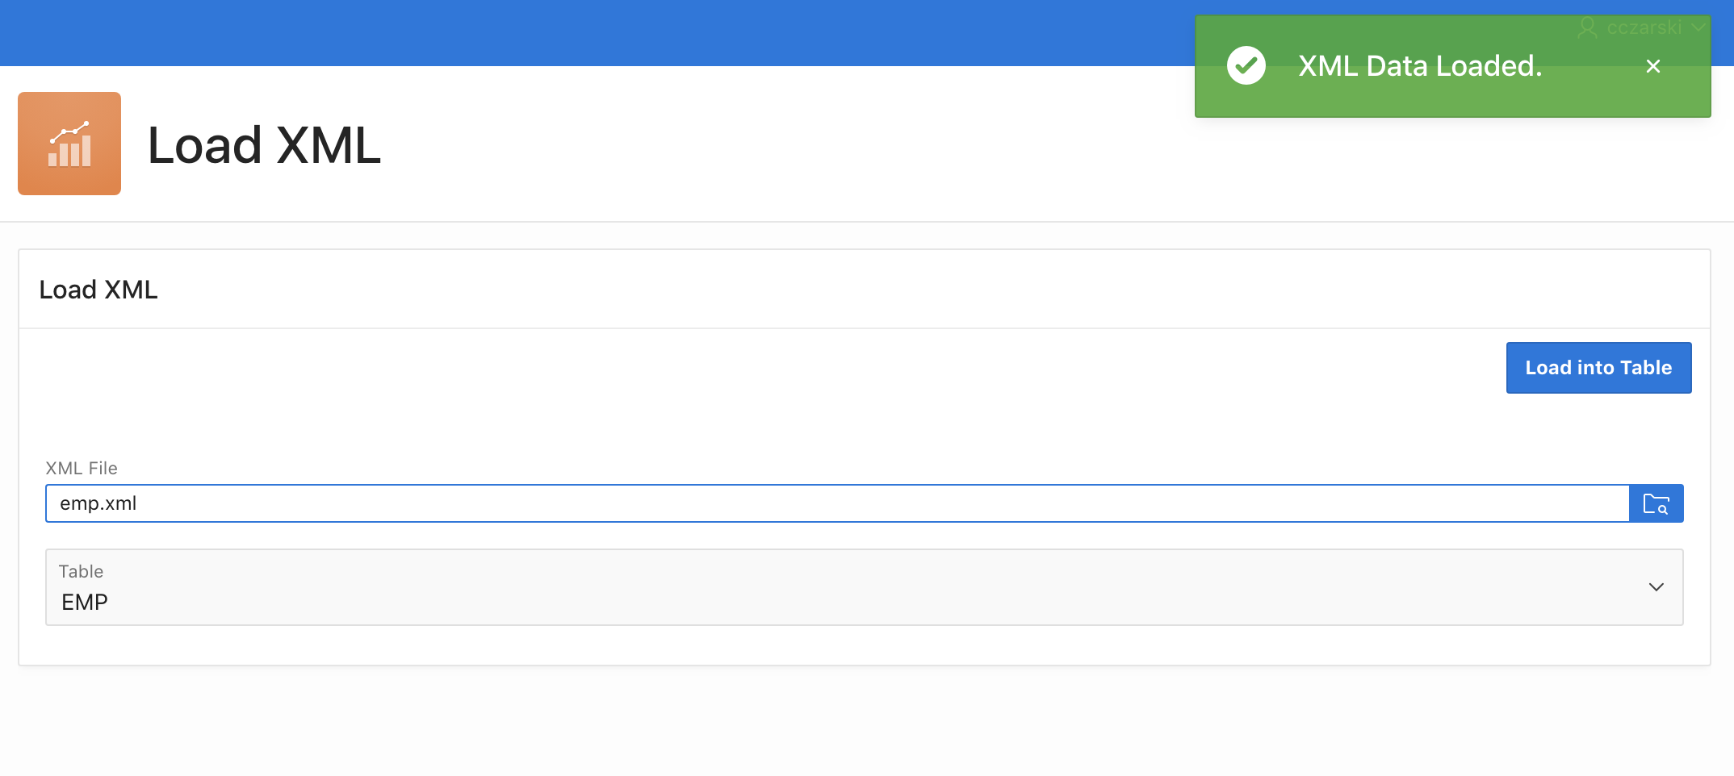Open the cczarski user menu
The image size is (1734, 776).
click(1643, 27)
